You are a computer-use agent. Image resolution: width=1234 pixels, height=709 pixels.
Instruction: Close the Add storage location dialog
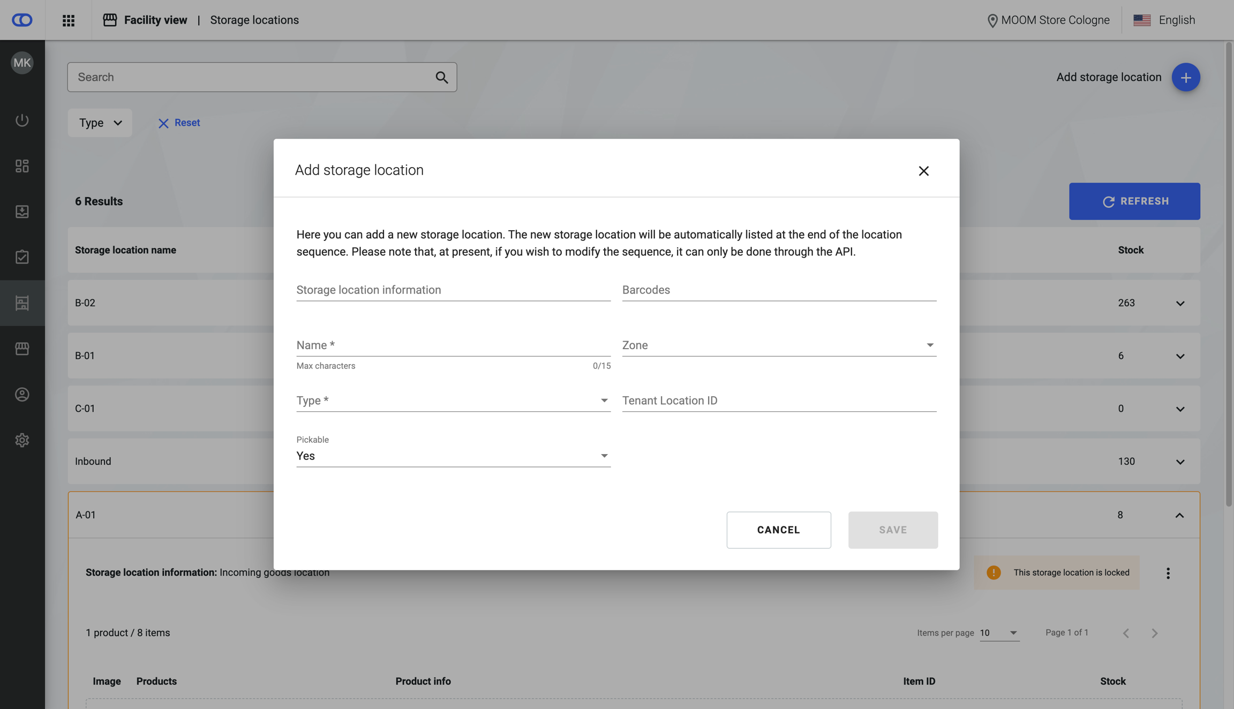tap(923, 171)
